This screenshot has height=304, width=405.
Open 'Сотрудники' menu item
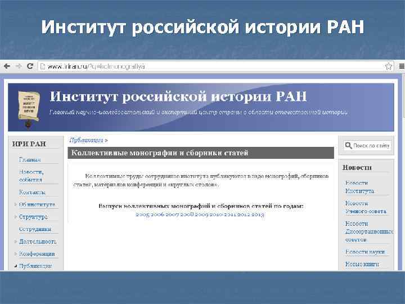point(35,229)
